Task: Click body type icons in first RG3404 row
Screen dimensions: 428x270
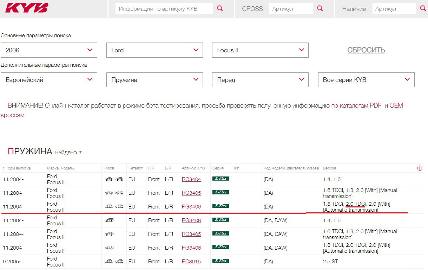Action: click(x=114, y=179)
